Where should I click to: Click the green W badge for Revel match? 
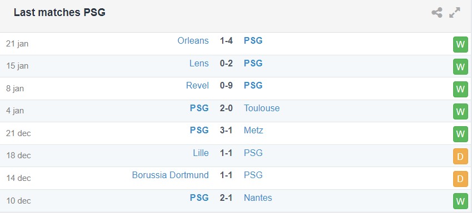pos(460,89)
